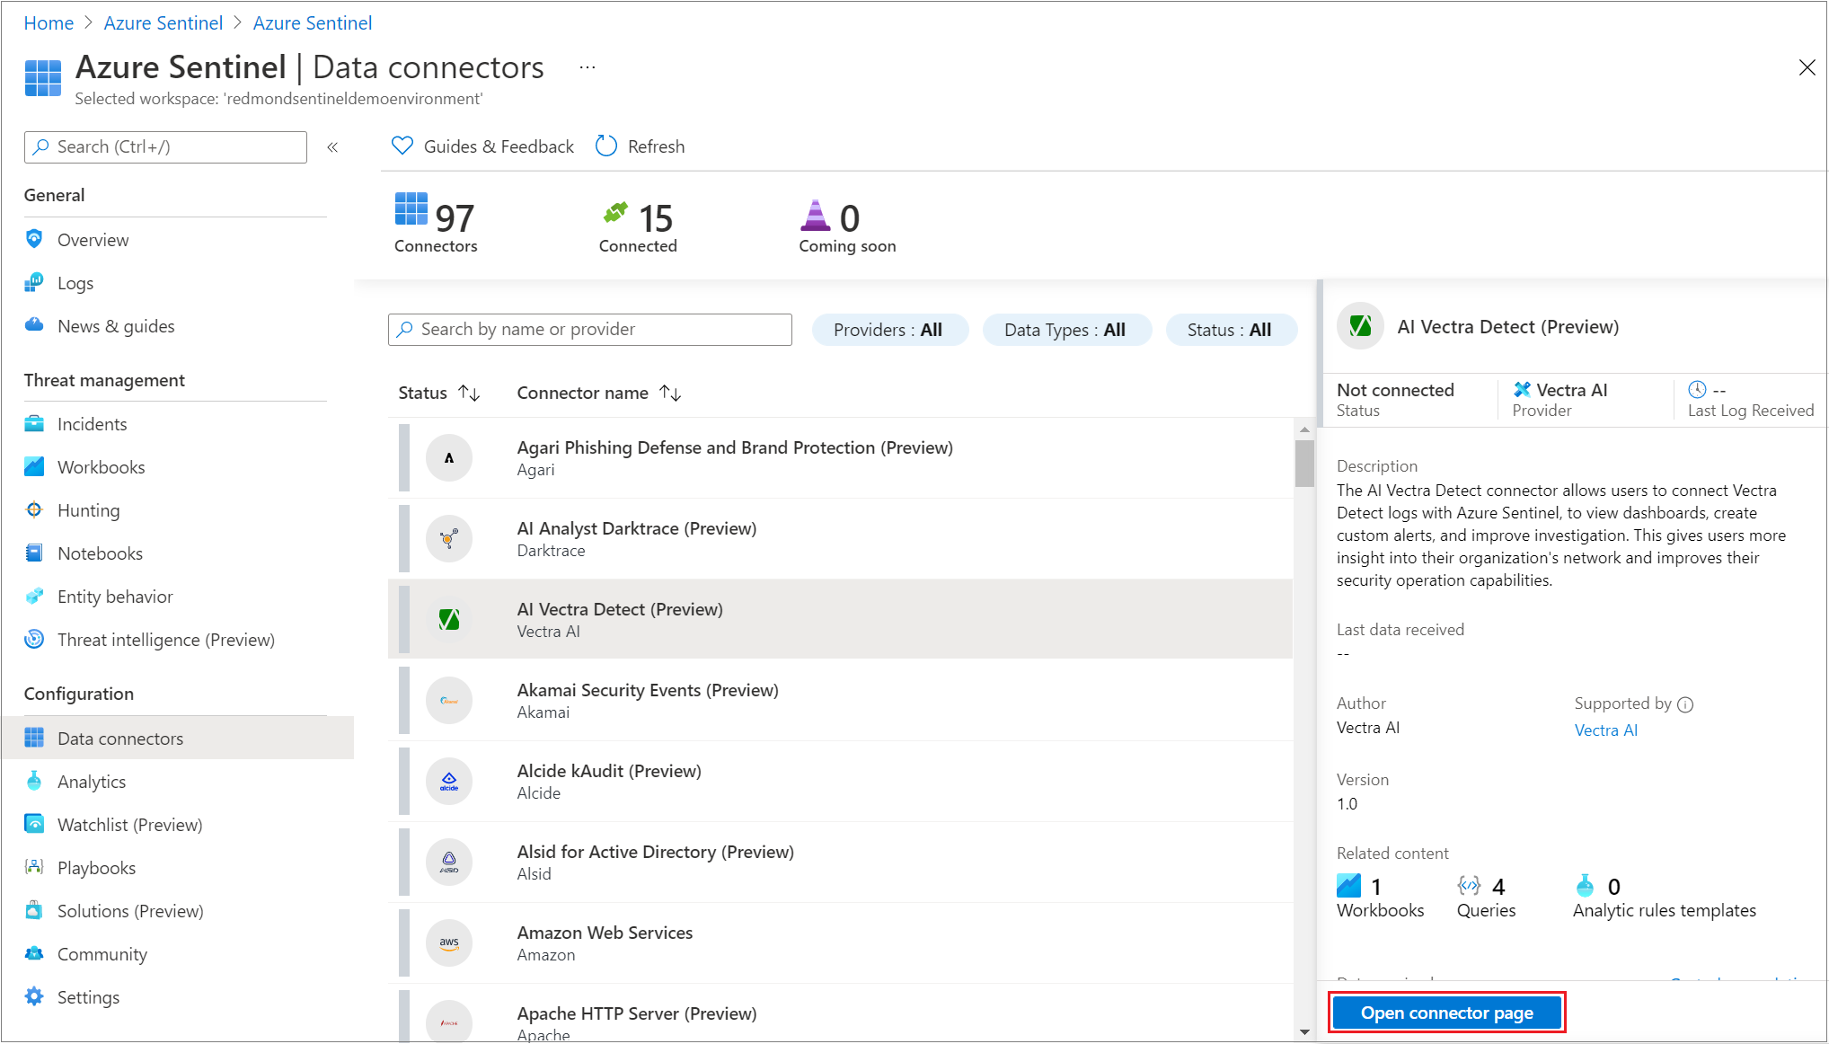Expand the Data Types filter dropdown
The image size is (1829, 1044).
click(x=1064, y=329)
